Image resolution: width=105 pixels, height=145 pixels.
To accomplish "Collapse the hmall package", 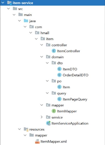I will [x=31, y=33].
